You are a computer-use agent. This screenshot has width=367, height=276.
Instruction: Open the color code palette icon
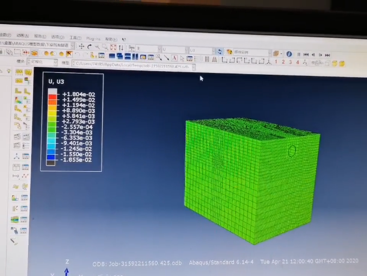click(229, 52)
